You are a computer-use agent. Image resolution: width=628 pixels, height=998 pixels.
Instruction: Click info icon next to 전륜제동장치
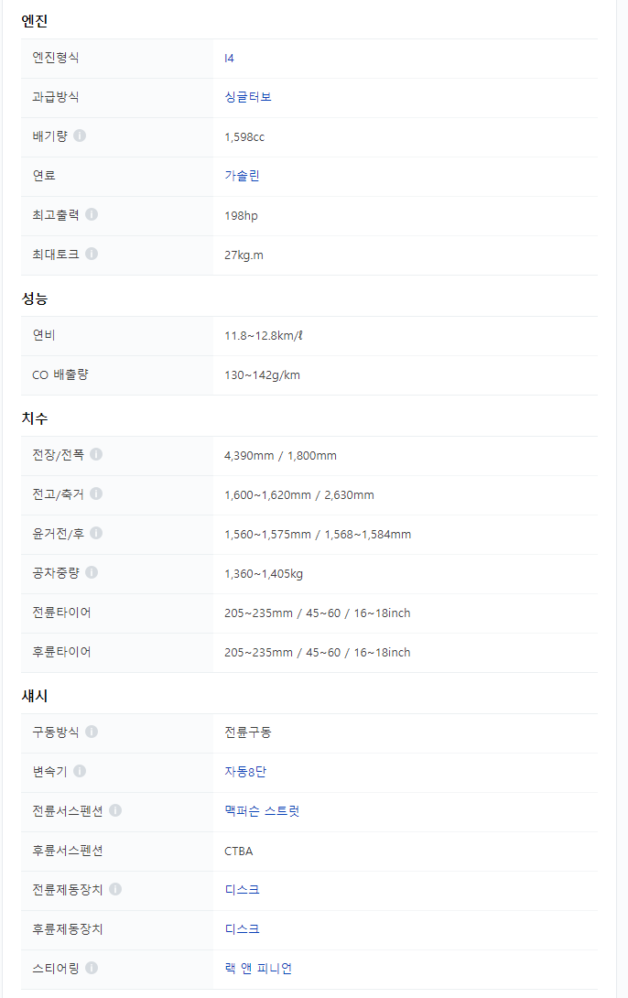115,889
